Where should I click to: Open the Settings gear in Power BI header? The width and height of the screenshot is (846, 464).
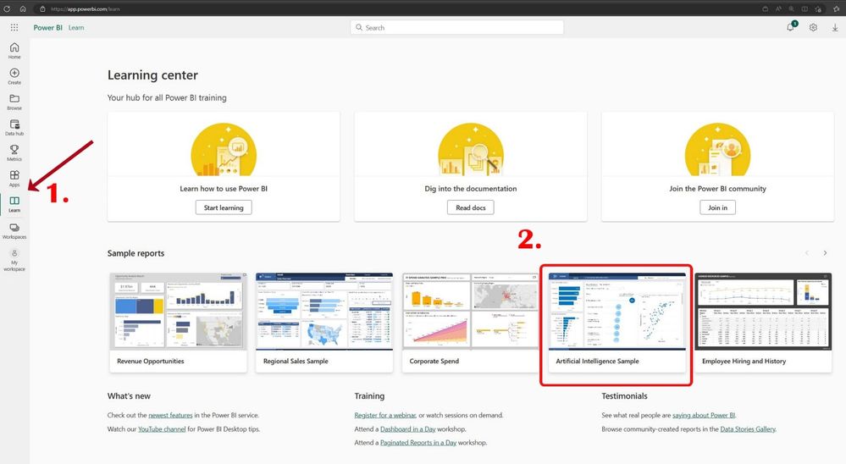(813, 27)
